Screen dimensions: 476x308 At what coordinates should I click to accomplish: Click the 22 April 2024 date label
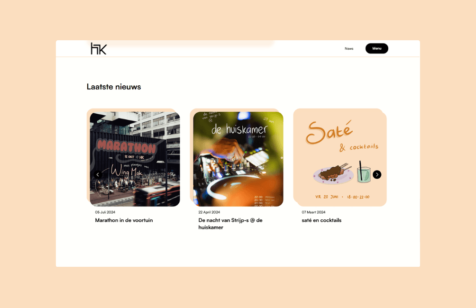(209, 212)
